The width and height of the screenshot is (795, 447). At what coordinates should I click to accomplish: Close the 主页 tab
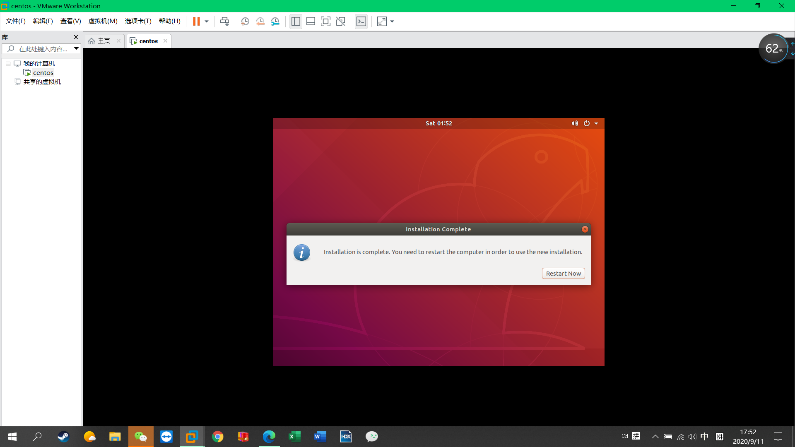(118, 41)
